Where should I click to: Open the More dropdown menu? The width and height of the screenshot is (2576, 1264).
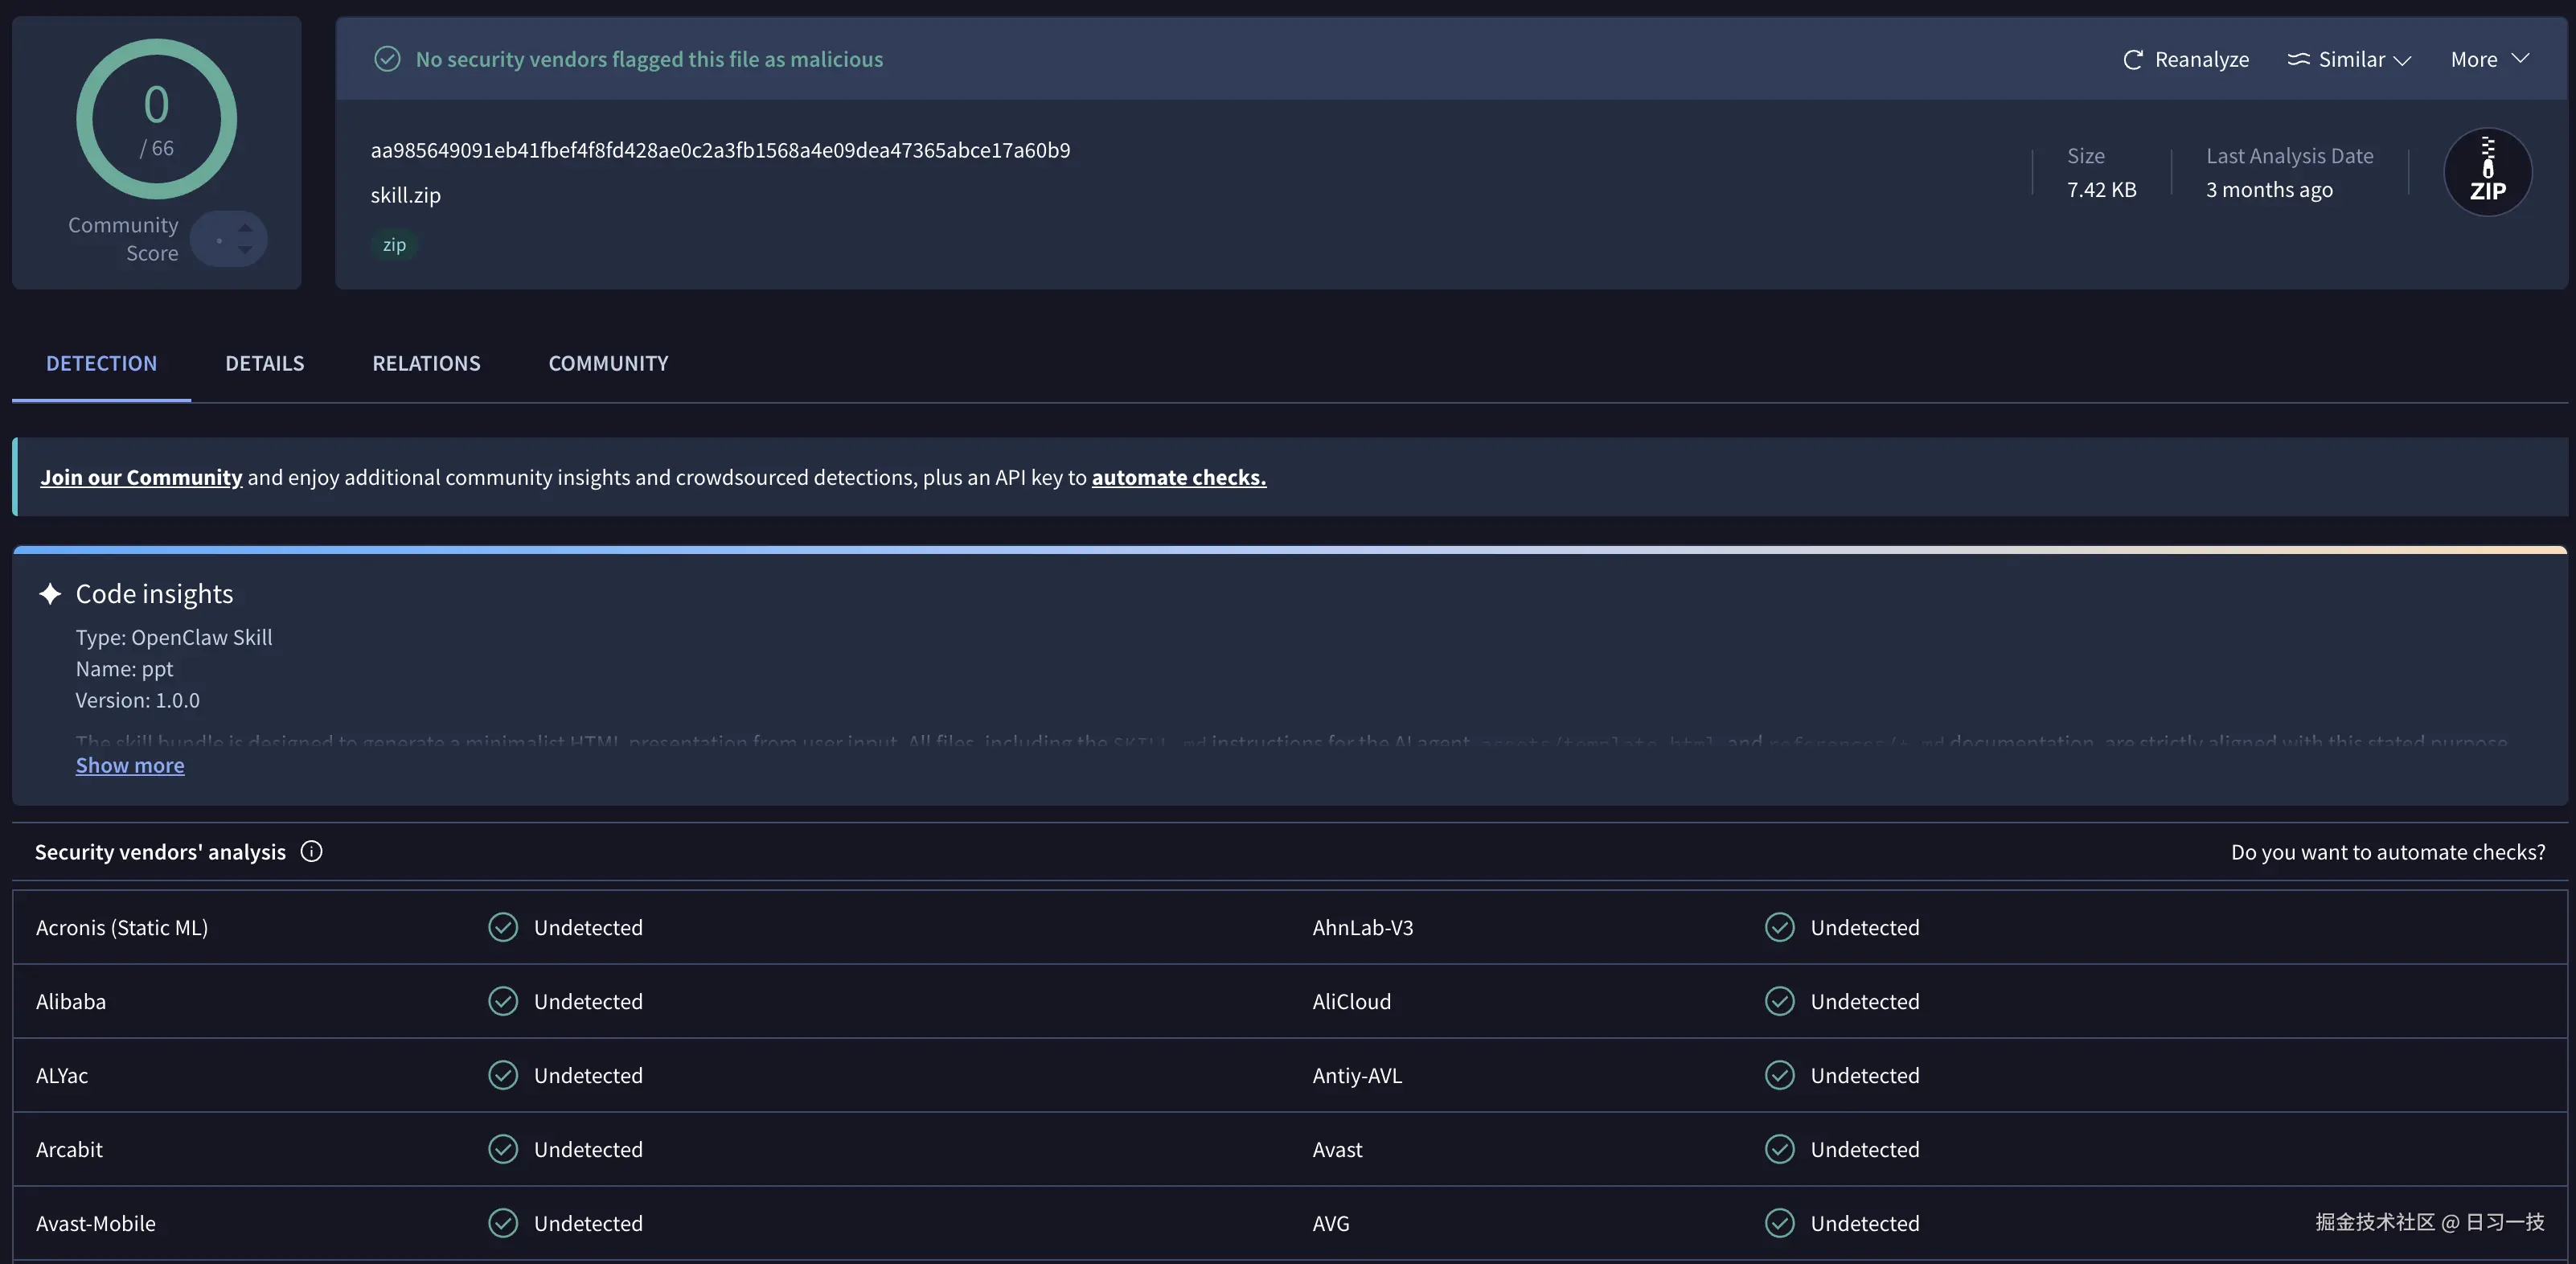point(2489,59)
